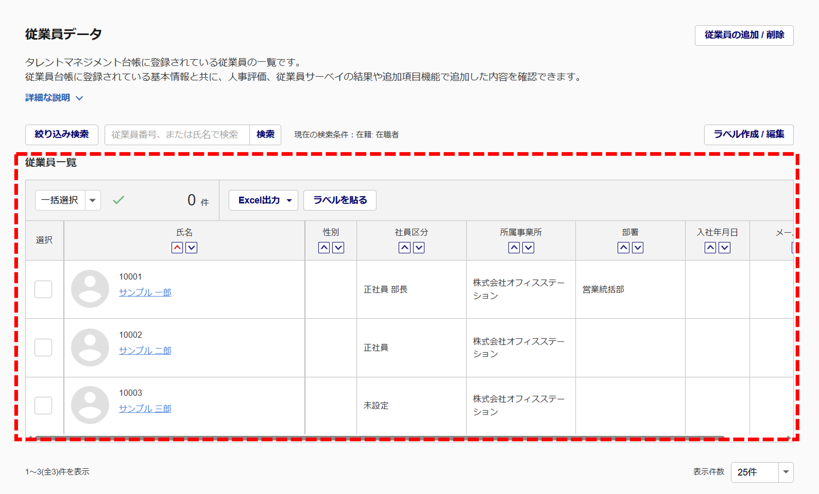The width and height of the screenshot is (819, 494).
Task: Sort 入社年月日 column ascending
Action: [x=710, y=248]
